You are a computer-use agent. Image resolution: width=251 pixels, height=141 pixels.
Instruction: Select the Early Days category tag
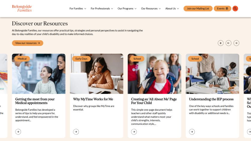point(81,59)
